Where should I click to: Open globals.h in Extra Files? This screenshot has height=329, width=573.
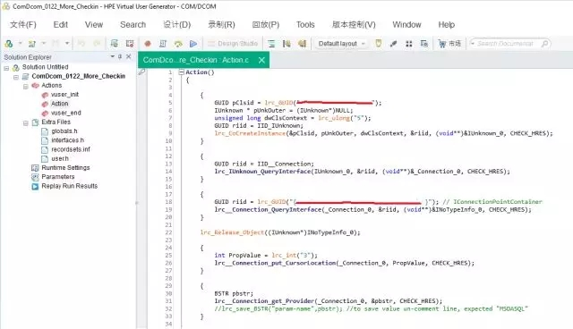click(64, 131)
